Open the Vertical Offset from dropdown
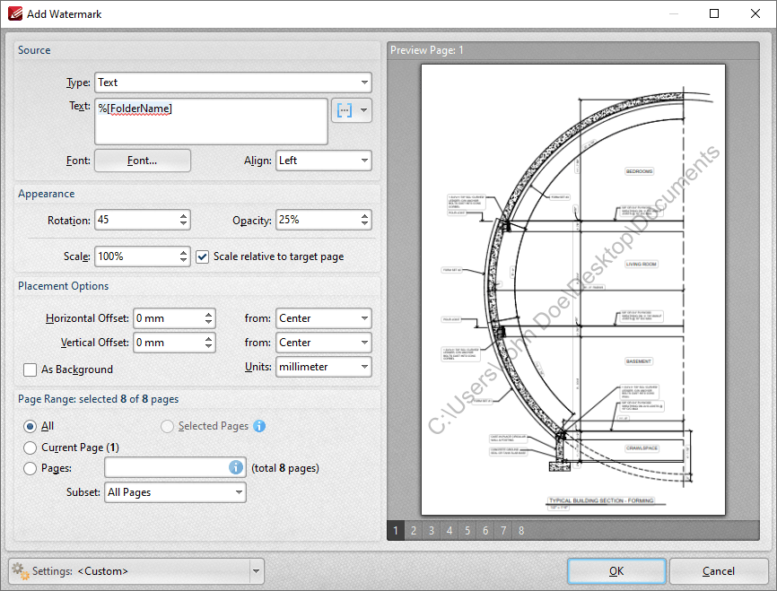The image size is (777, 591). [x=324, y=343]
